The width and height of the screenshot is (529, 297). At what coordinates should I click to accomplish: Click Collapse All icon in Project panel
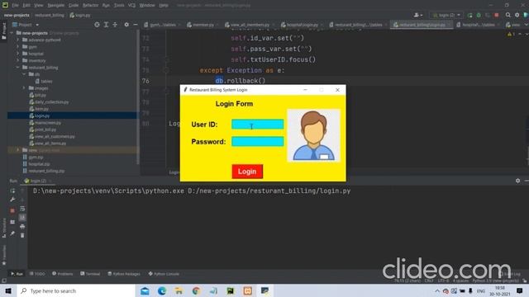click(x=115, y=25)
